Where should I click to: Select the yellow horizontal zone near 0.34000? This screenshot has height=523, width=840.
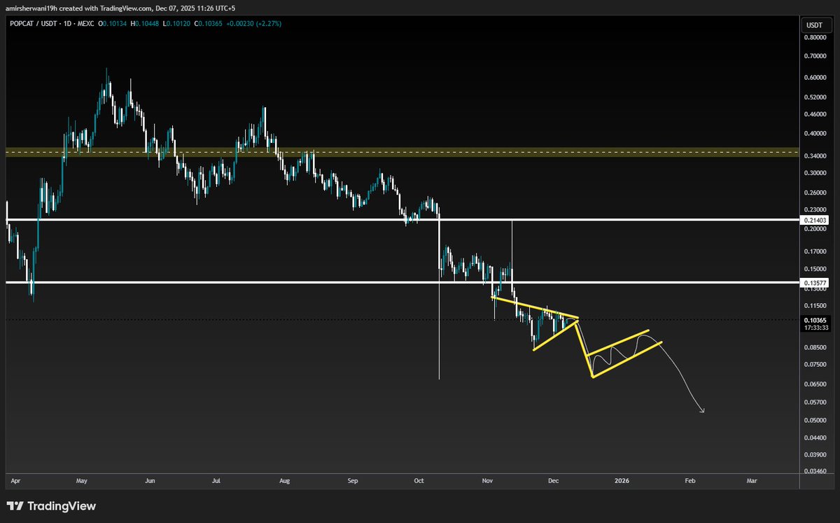coord(402,152)
